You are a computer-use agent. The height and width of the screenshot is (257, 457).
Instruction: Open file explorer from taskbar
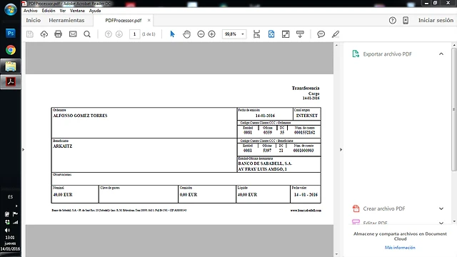coord(11,66)
